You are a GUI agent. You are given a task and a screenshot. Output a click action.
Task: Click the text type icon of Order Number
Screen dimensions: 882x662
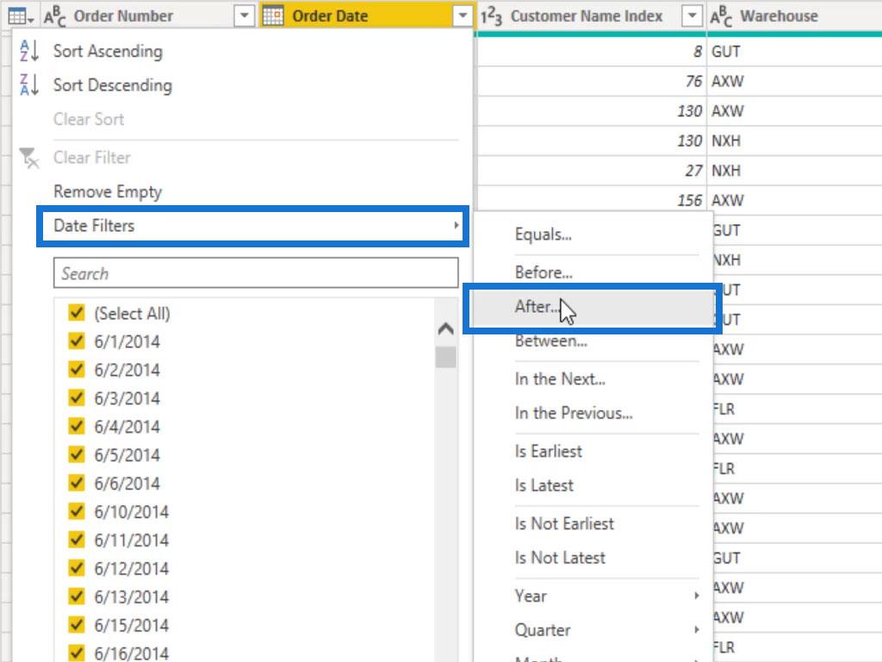(x=54, y=16)
